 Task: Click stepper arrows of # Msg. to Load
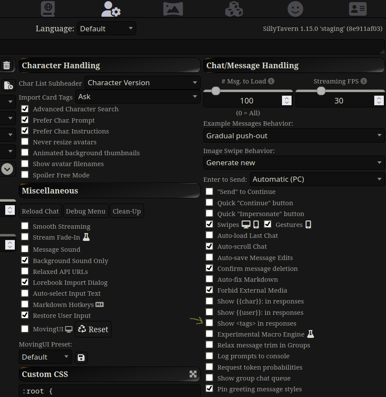point(287,100)
